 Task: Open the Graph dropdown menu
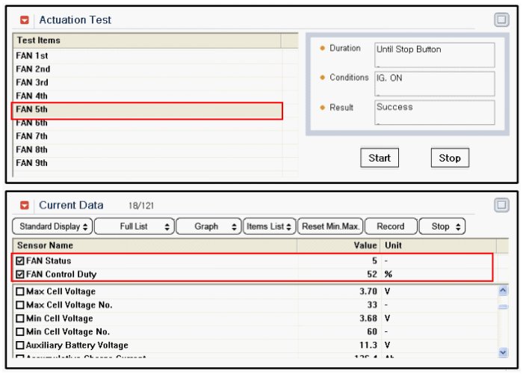(206, 227)
